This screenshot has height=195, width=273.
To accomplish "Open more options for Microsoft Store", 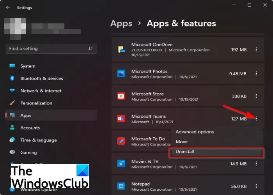I will [x=256, y=96].
